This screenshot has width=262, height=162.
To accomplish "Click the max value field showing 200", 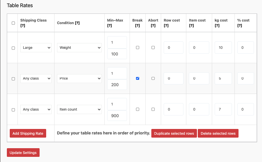I will click(117, 85).
